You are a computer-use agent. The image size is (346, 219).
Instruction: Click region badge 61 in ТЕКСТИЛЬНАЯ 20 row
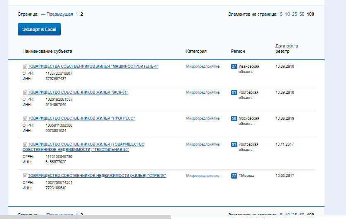[234, 144]
